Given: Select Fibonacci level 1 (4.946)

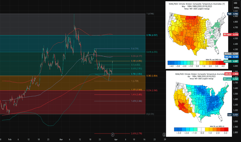Looking at the screenshot, I should click(x=150, y=14).
